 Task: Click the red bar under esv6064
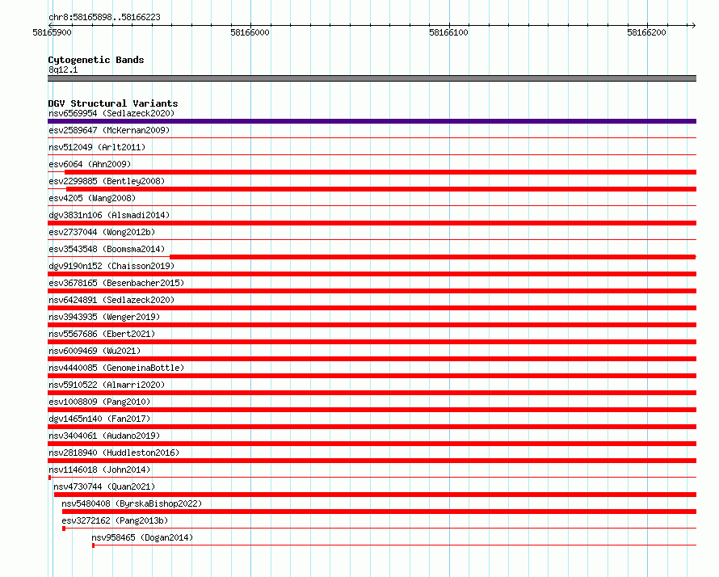(x=381, y=172)
